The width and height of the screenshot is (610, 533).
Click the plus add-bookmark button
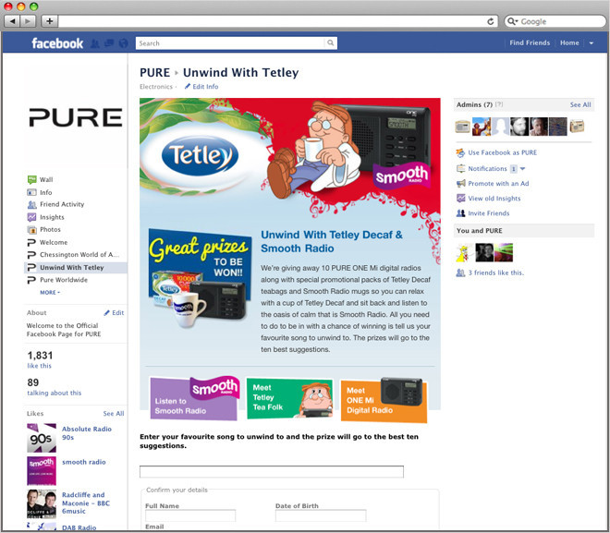(49, 21)
